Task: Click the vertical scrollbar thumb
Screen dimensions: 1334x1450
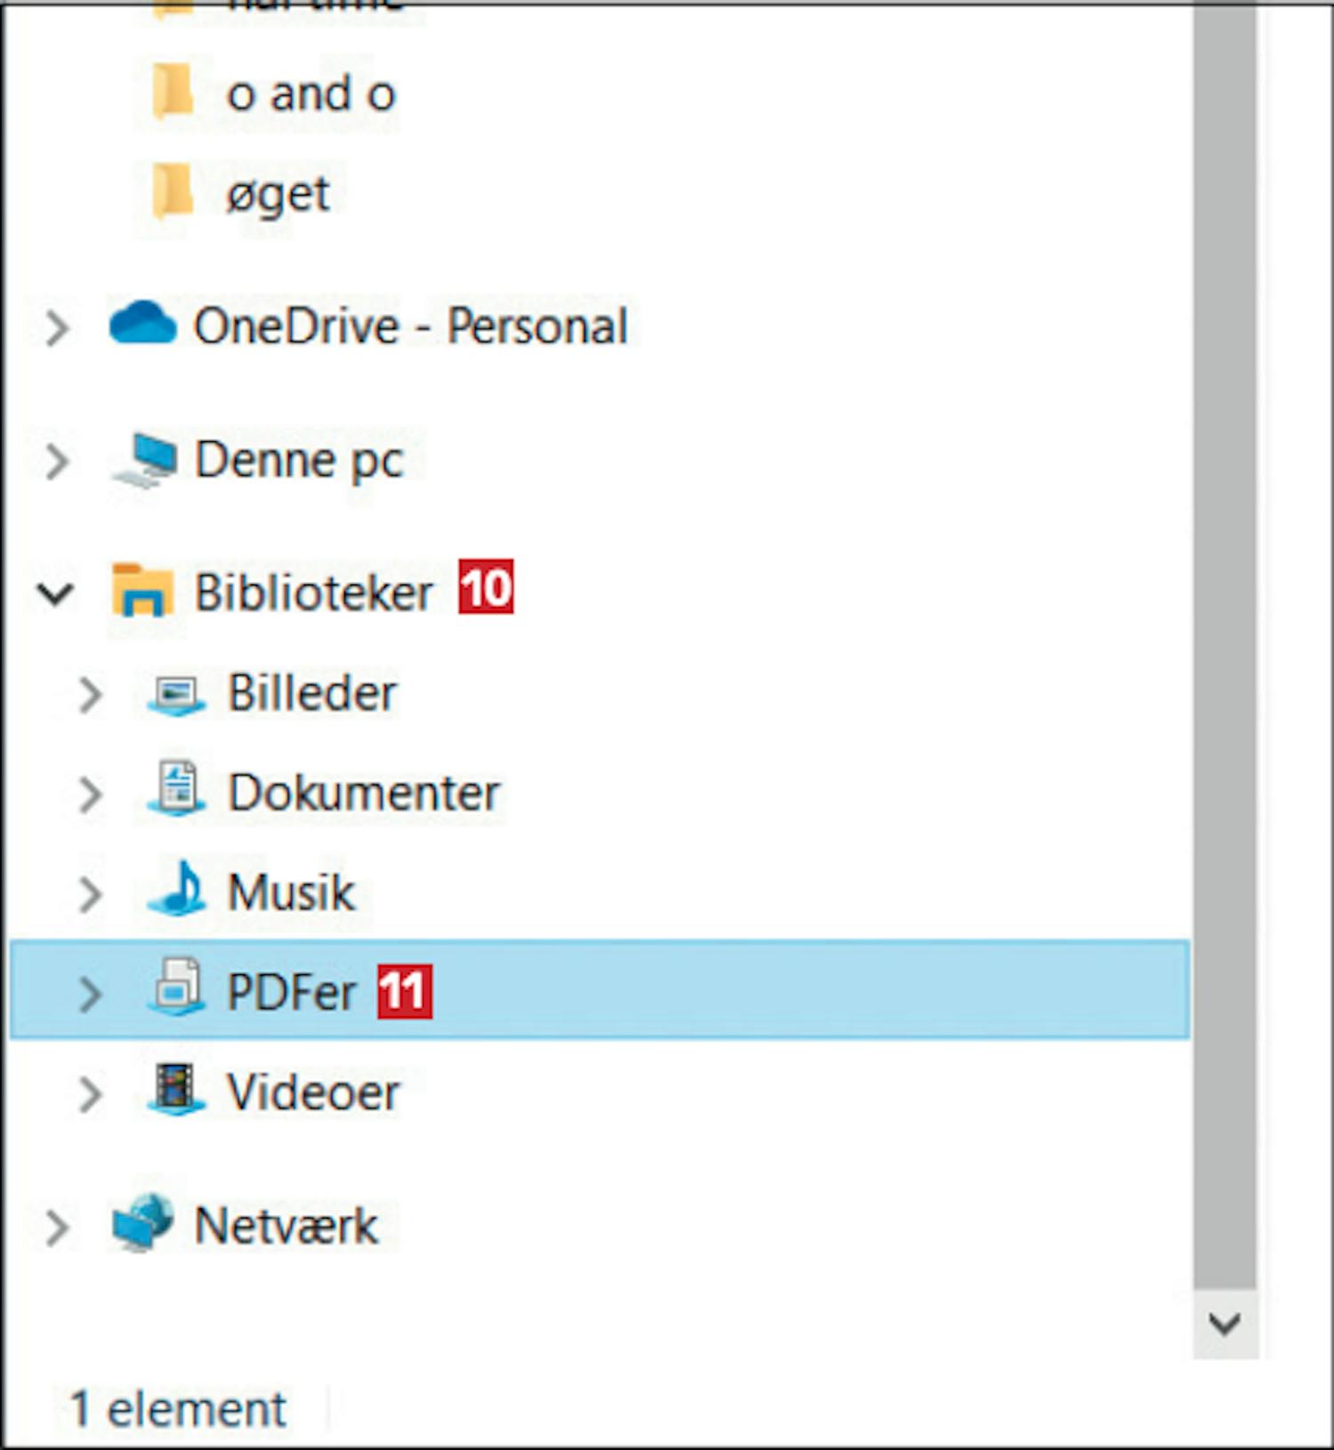Action: [1225, 623]
